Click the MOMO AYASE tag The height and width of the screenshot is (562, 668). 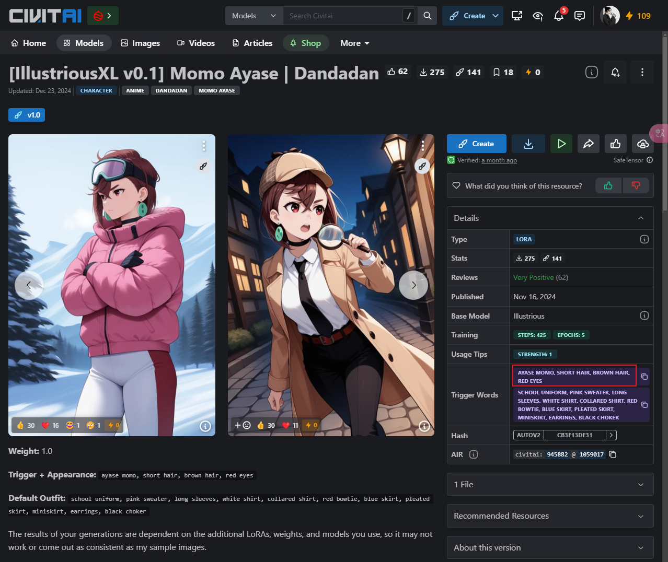(217, 90)
